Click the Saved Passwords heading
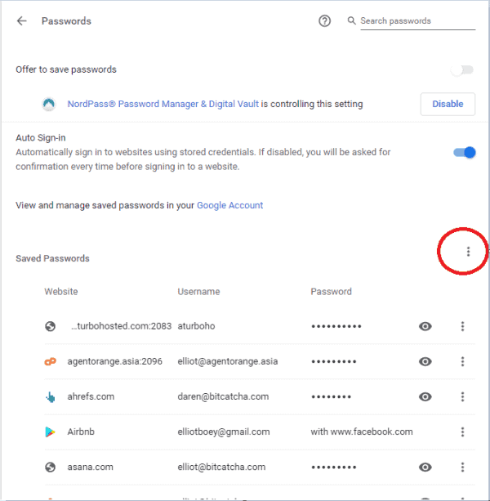The image size is (490, 501). click(52, 258)
